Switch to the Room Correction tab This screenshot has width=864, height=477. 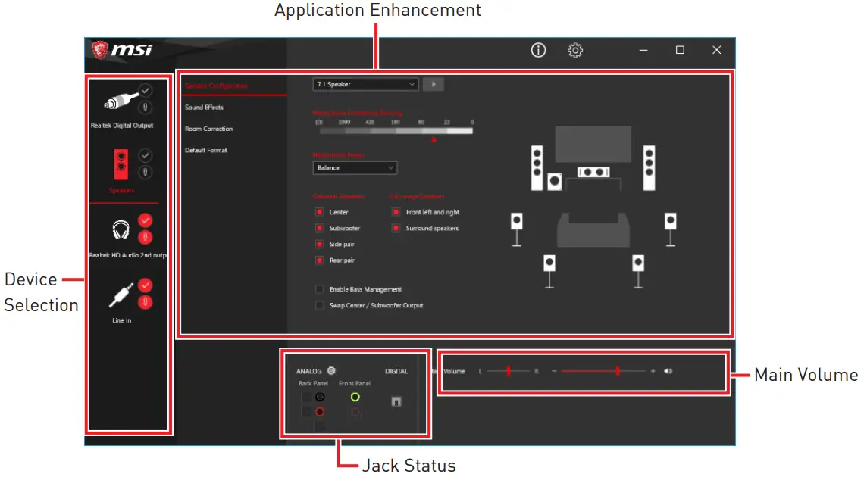pyautogui.click(x=209, y=129)
